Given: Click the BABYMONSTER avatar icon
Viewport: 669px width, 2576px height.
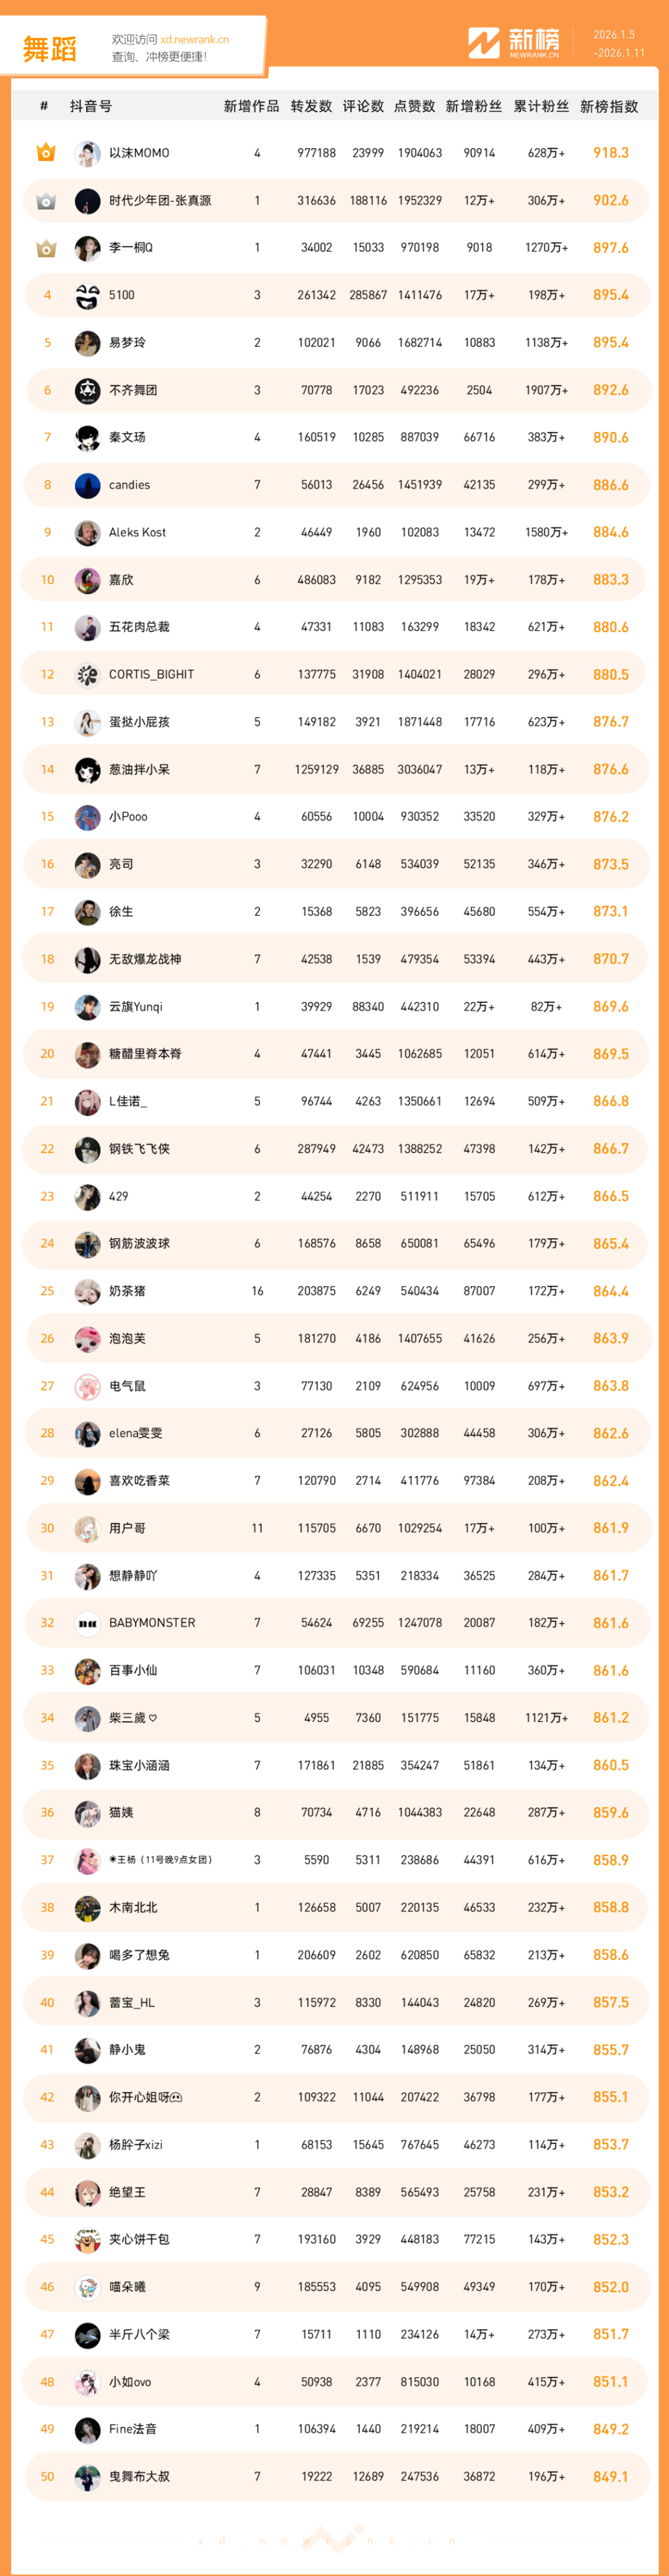Looking at the screenshot, I should click(88, 1623).
